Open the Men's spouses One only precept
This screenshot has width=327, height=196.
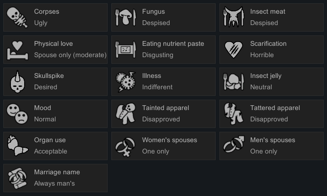click(272, 146)
